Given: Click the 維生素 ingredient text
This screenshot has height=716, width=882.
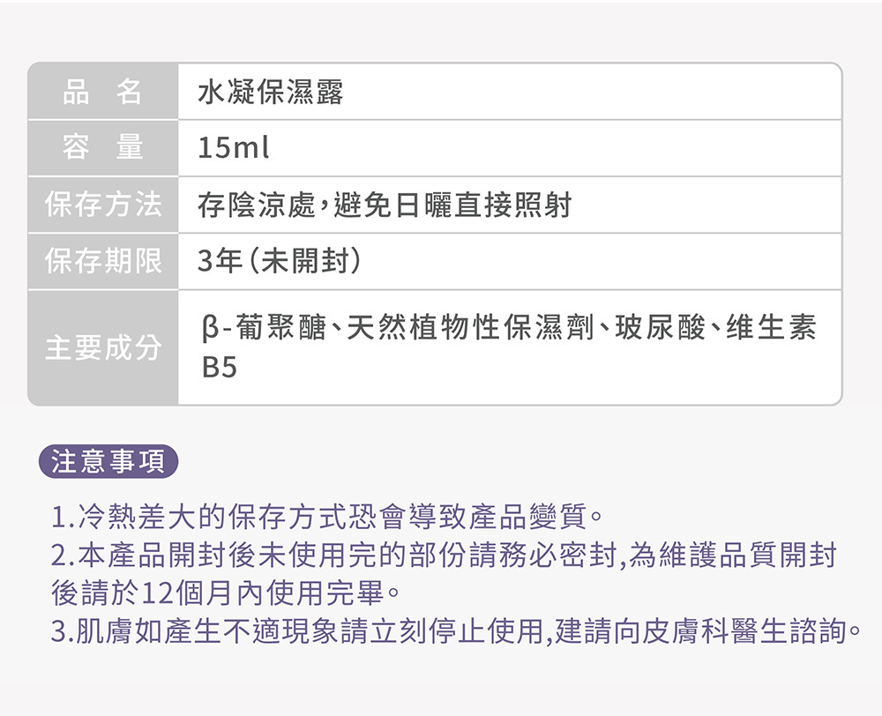Looking at the screenshot, I should (772, 329).
